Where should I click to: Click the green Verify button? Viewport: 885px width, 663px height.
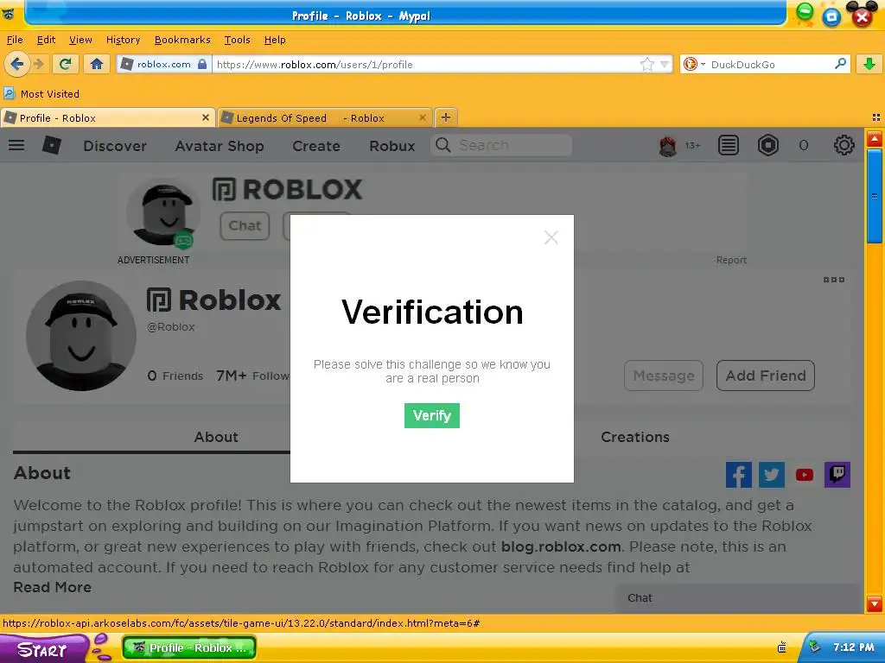pyautogui.click(x=432, y=415)
